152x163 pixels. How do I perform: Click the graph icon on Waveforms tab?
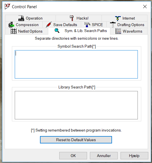pyautogui.click(x=118, y=31)
